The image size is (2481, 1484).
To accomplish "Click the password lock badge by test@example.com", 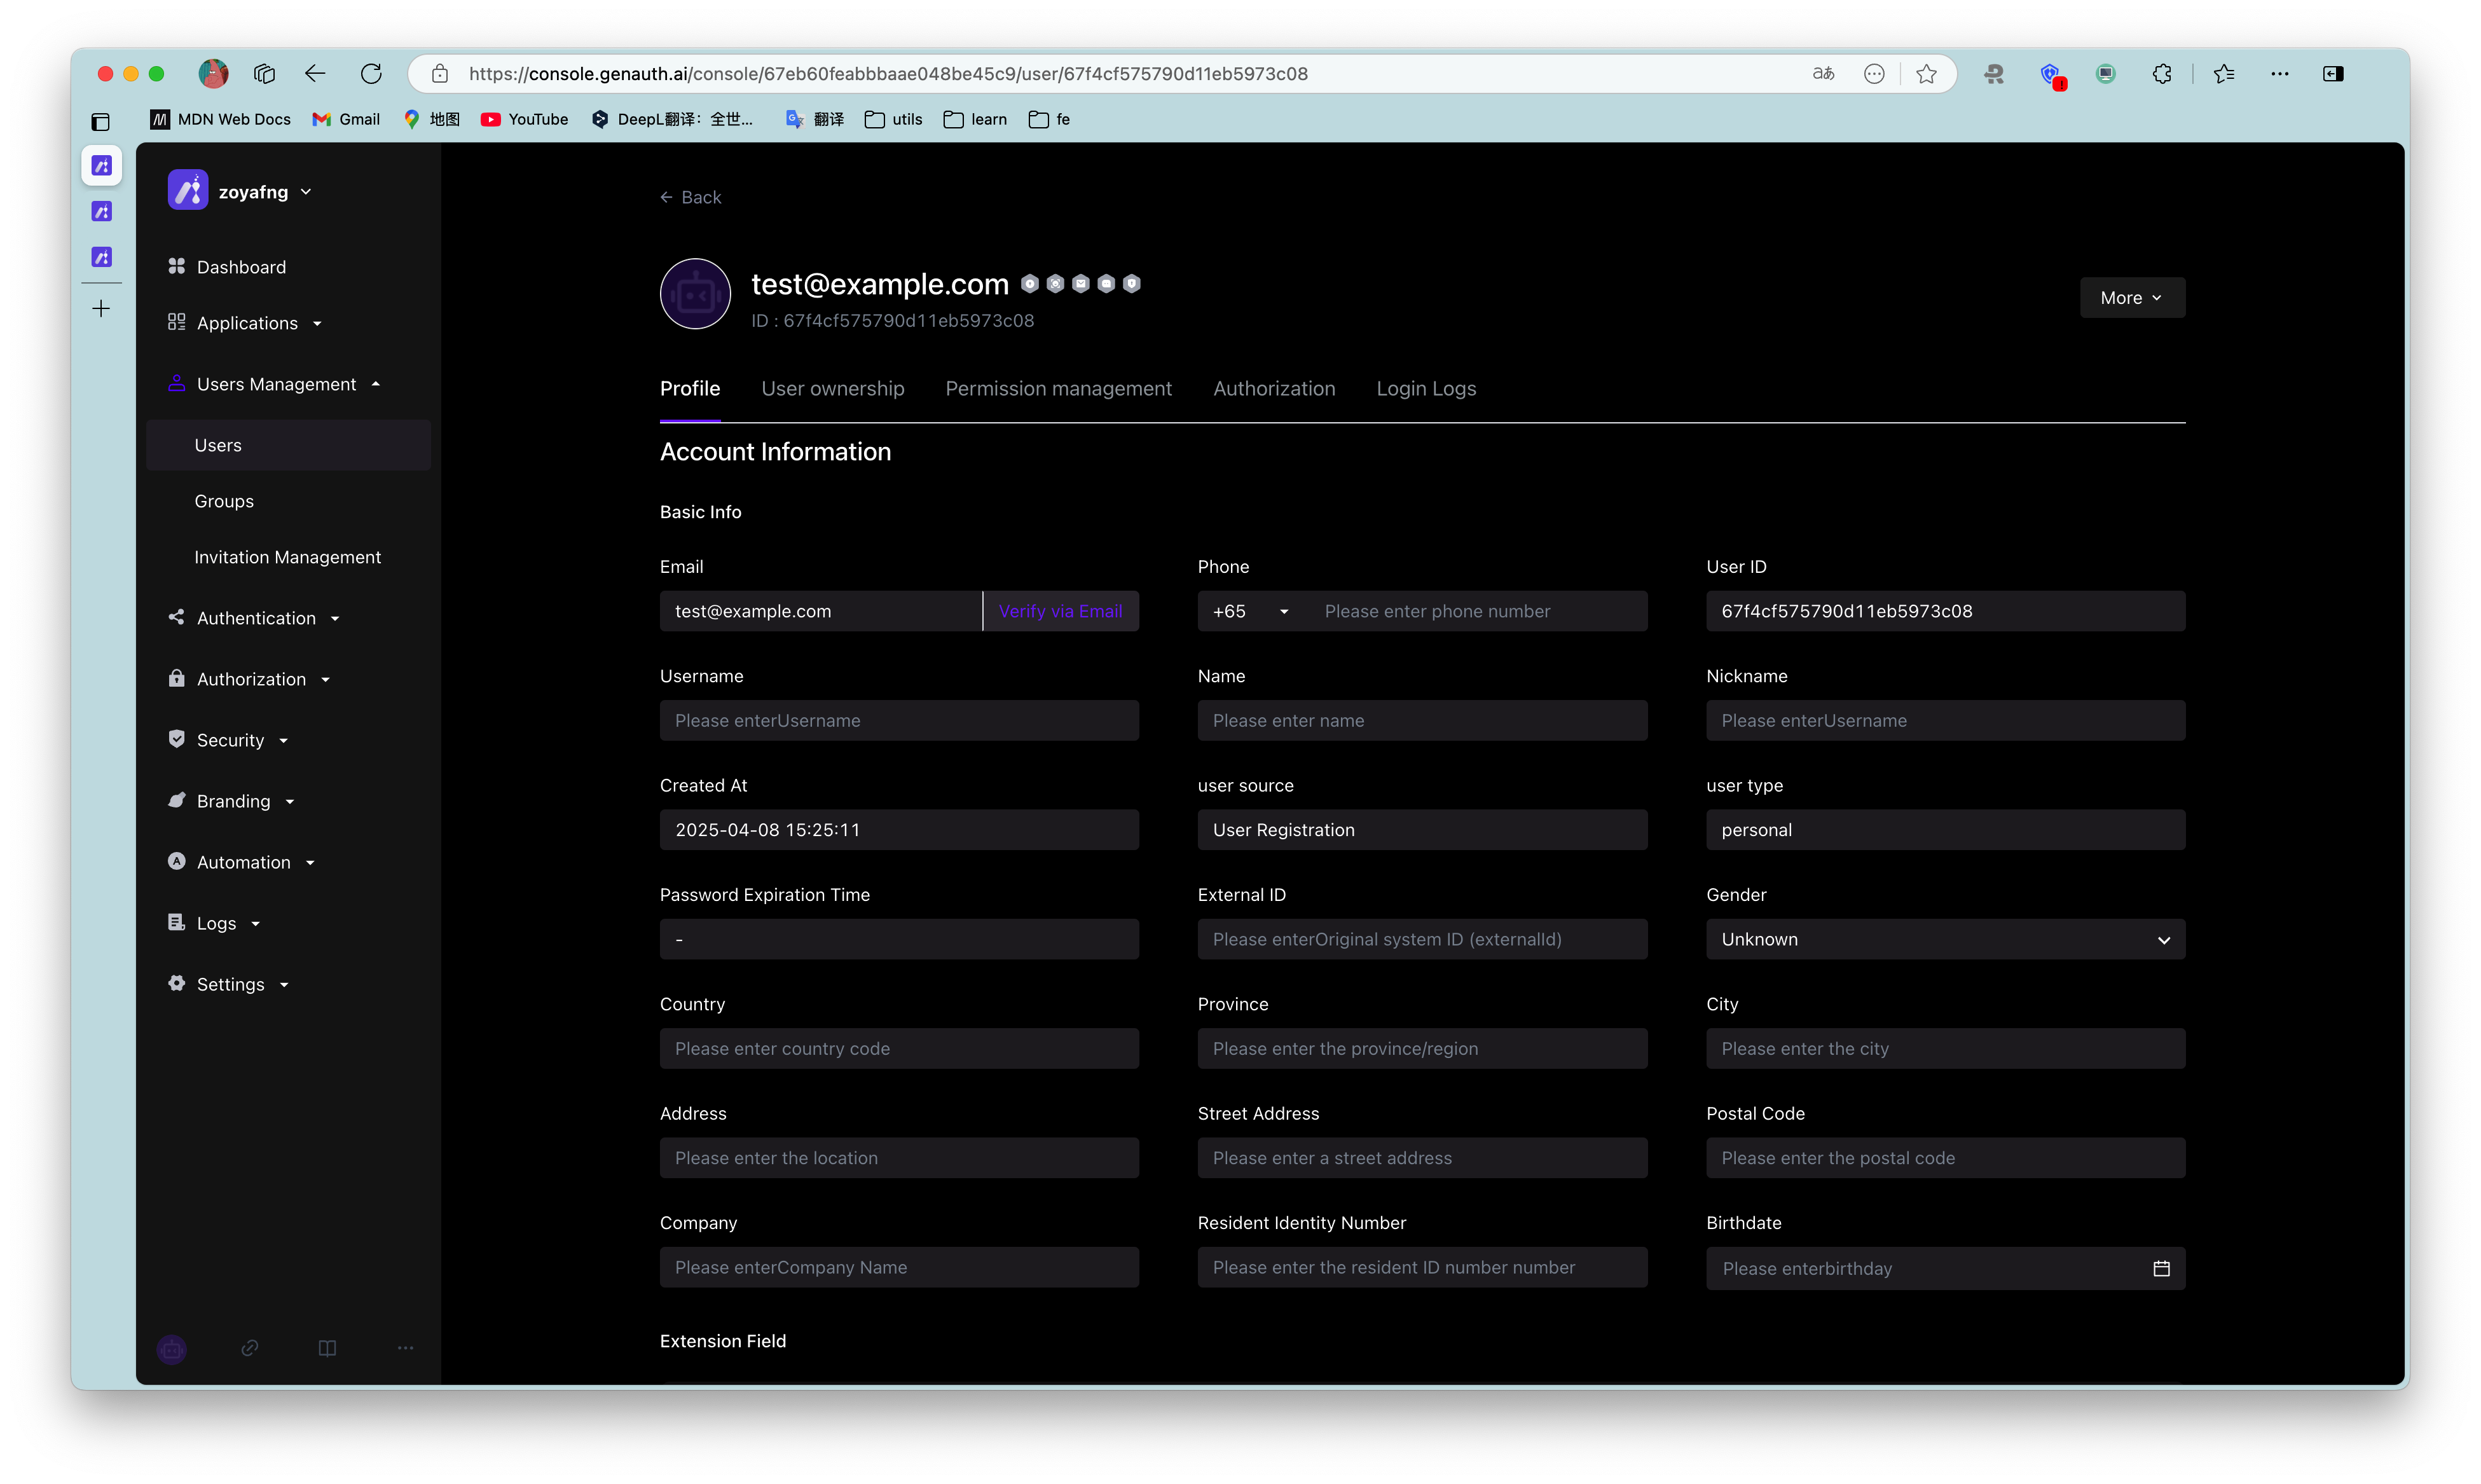I will click(x=1030, y=284).
